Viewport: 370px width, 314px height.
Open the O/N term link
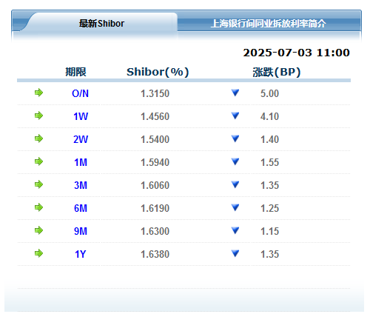(x=81, y=93)
